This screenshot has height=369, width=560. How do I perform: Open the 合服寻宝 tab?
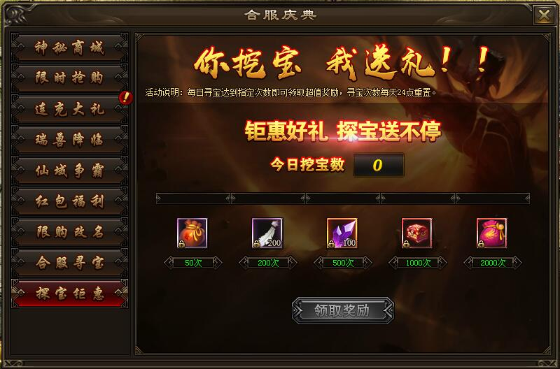pyautogui.click(x=69, y=263)
